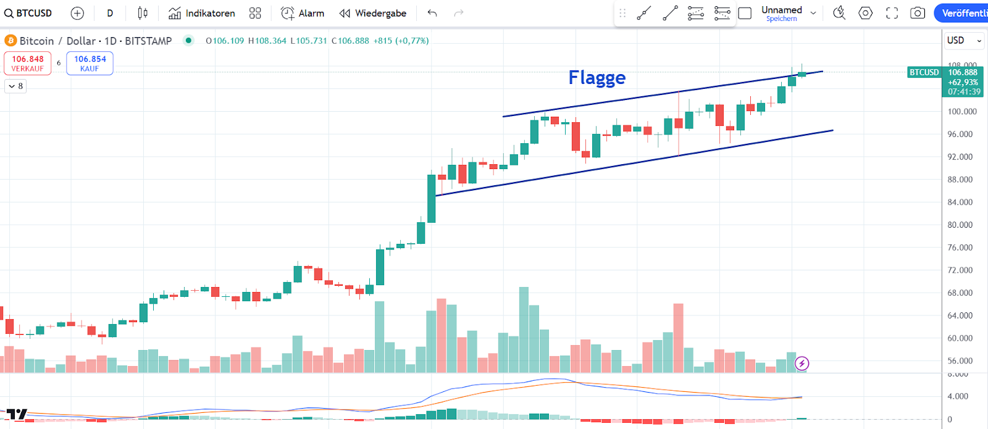This screenshot has height=429, width=988.
Task: Click the Bitcoin / Dollar symbol title
Action: click(96, 41)
